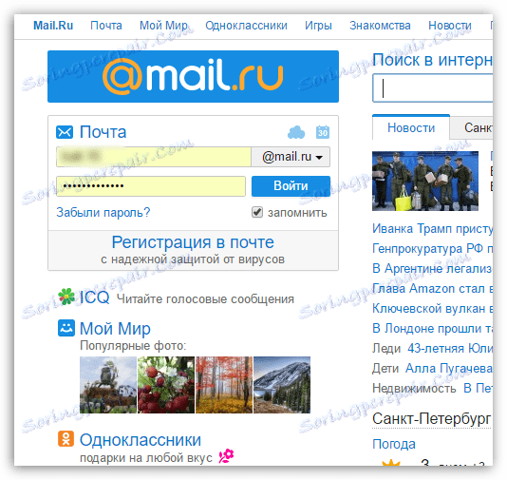507x480 pixels.
Task: Open Мой Мир in the top navigation
Action: tap(163, 26)
